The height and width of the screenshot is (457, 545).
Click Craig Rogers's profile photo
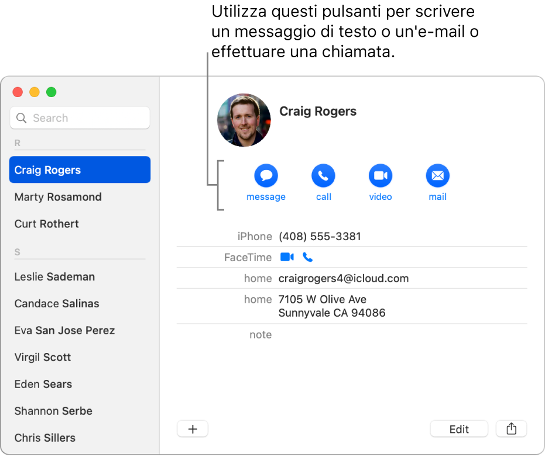[244, 120]
